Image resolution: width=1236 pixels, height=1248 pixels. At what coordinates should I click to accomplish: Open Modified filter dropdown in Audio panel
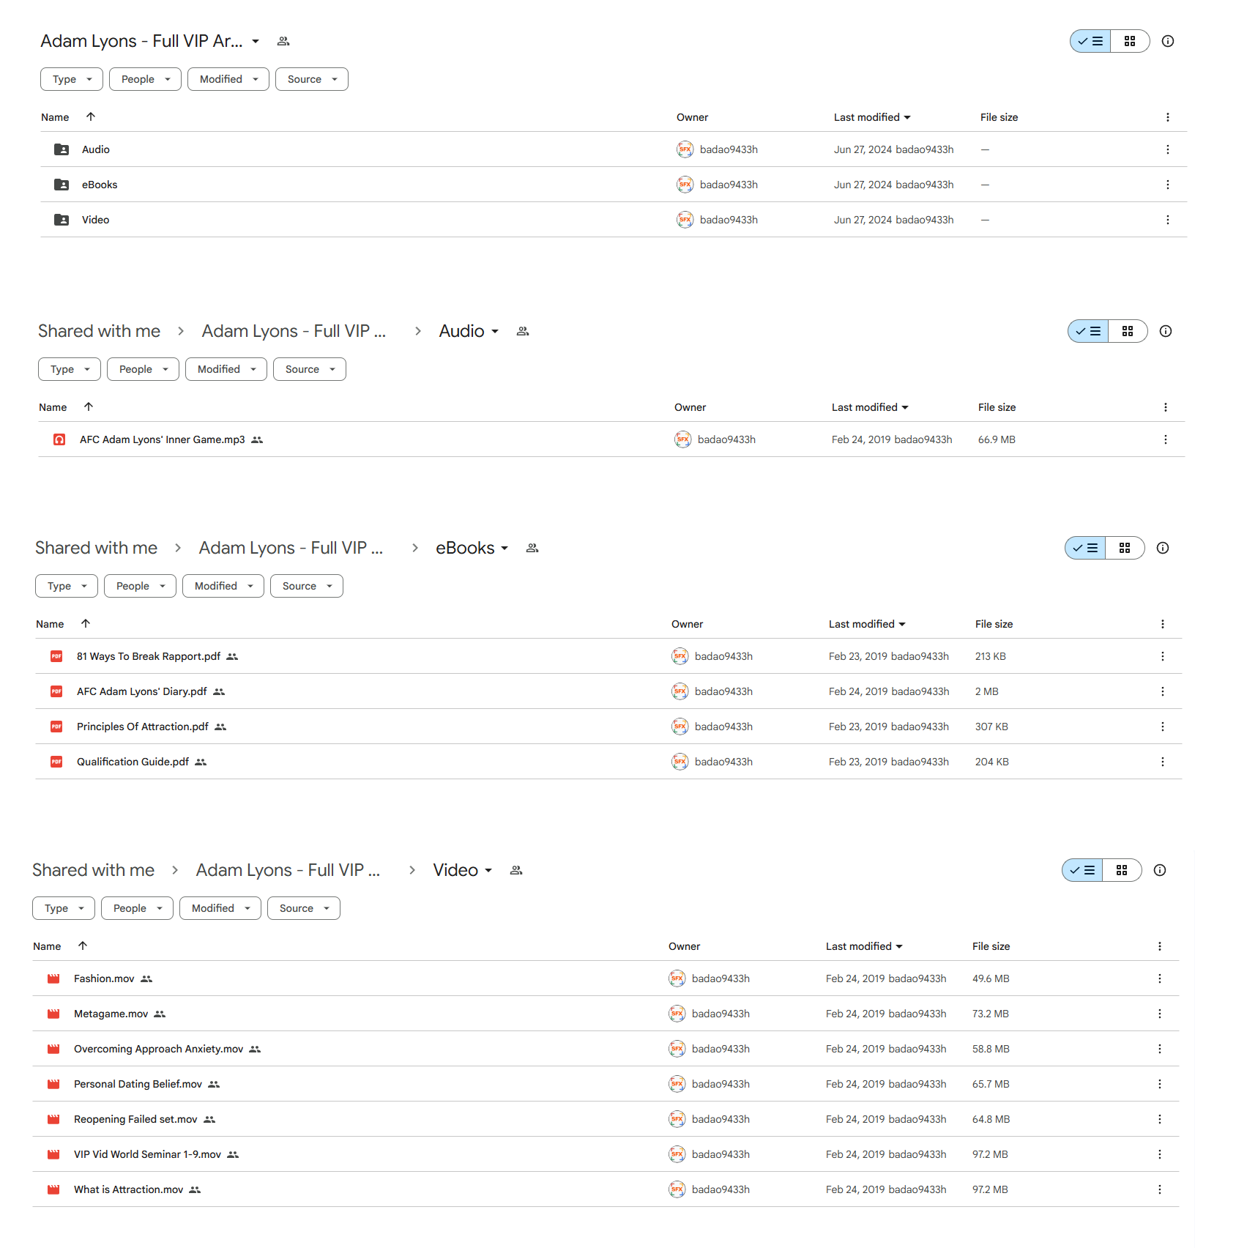coord(226,369)
